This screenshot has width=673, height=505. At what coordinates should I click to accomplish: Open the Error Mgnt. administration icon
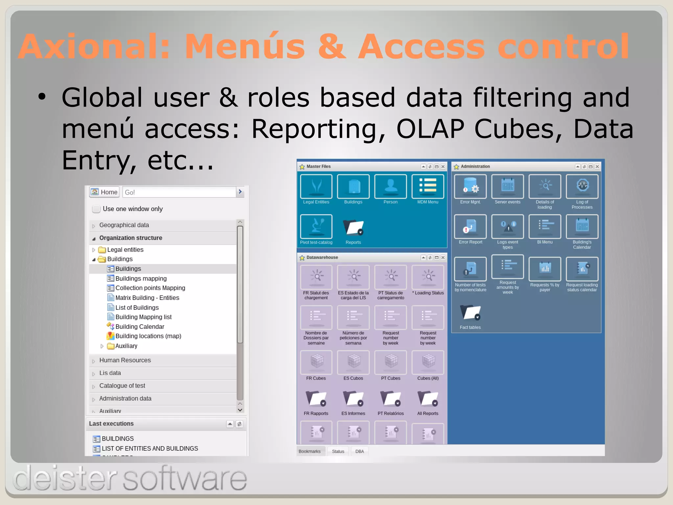pyautogui.click(x=470, y=187)
